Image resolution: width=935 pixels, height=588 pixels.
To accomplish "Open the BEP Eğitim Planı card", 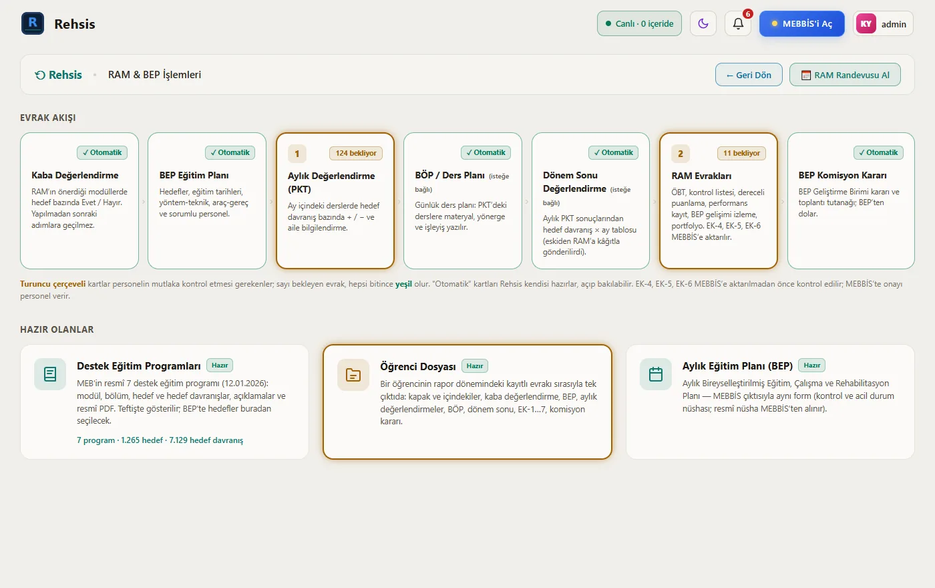I will [207, 200].
